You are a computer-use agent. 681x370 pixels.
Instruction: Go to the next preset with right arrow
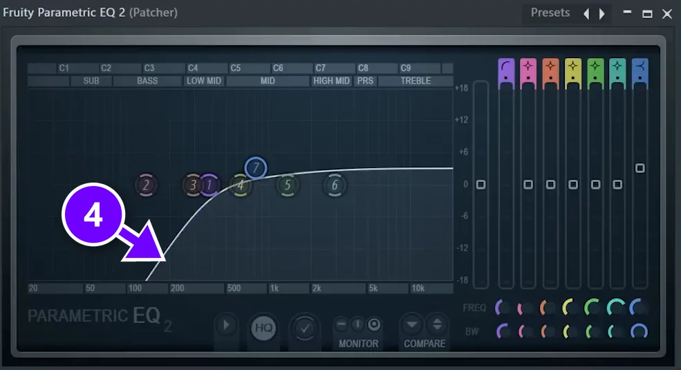click(602, 15)
